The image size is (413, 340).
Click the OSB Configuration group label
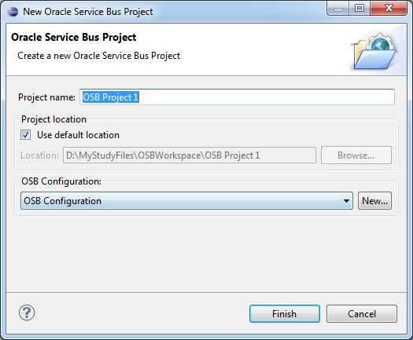61,181
